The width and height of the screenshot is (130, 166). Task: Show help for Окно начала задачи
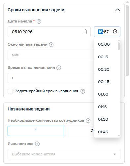[x=51, y=45]
